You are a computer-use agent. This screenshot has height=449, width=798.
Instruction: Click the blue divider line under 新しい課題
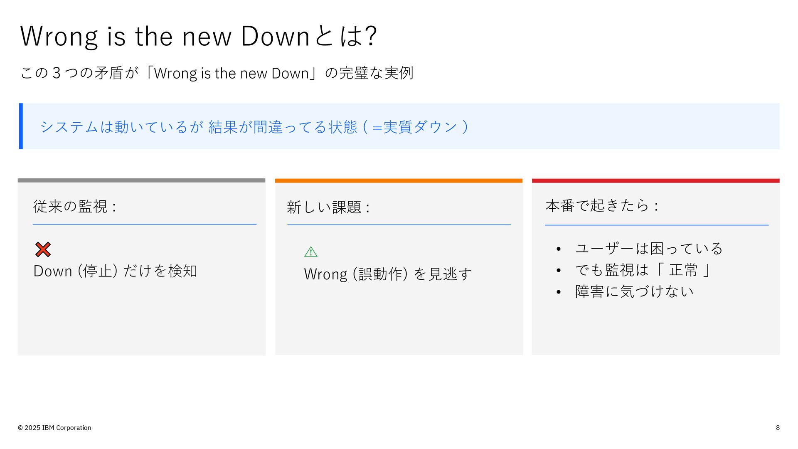tap(399, 225)
